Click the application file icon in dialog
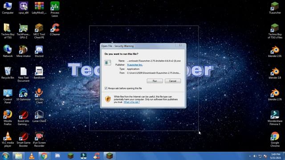The width and height of the screenshot is (285, 160). point(108,63)
